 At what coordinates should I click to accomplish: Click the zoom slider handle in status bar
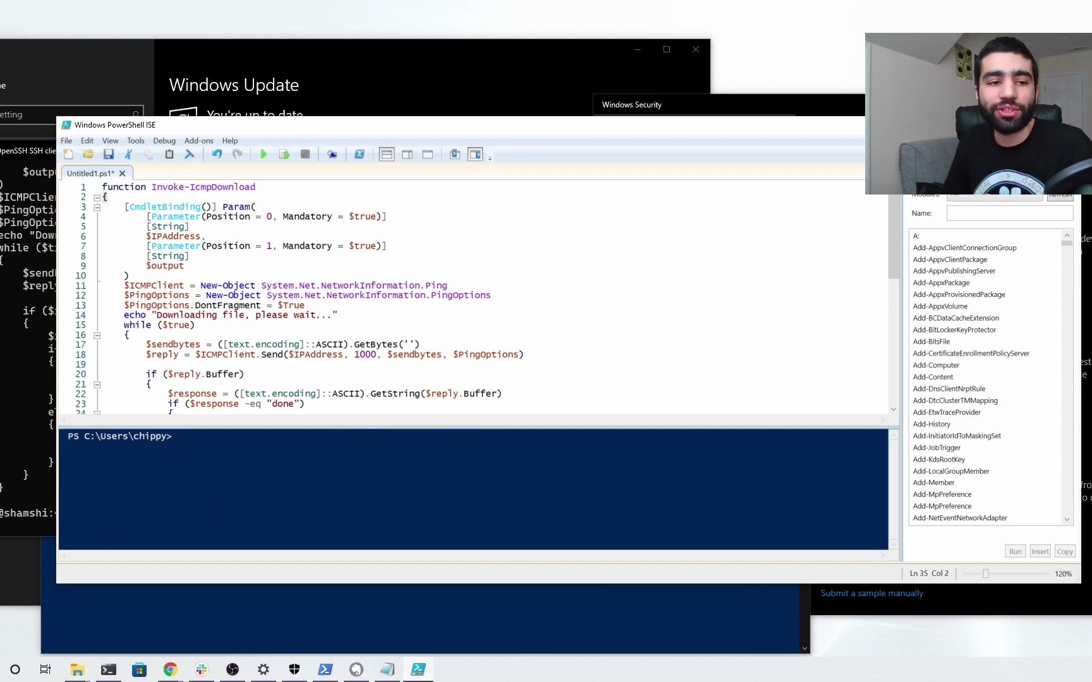pyautogui.click(x=985, y=573)
